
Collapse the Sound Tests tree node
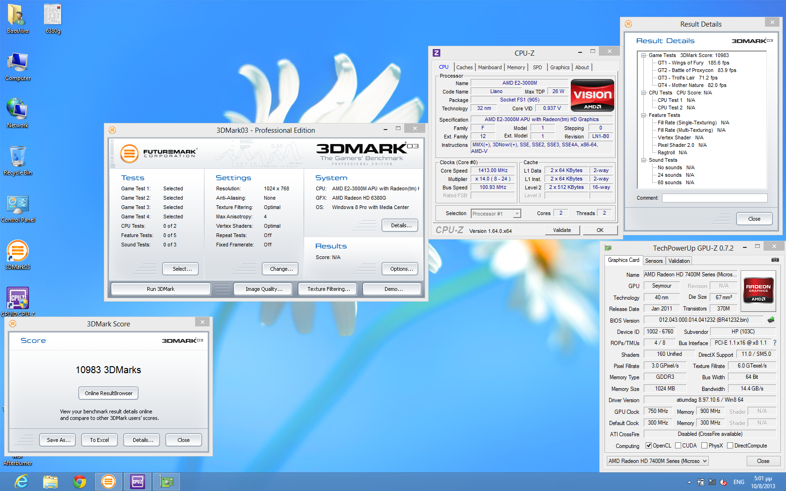(644, 160)
